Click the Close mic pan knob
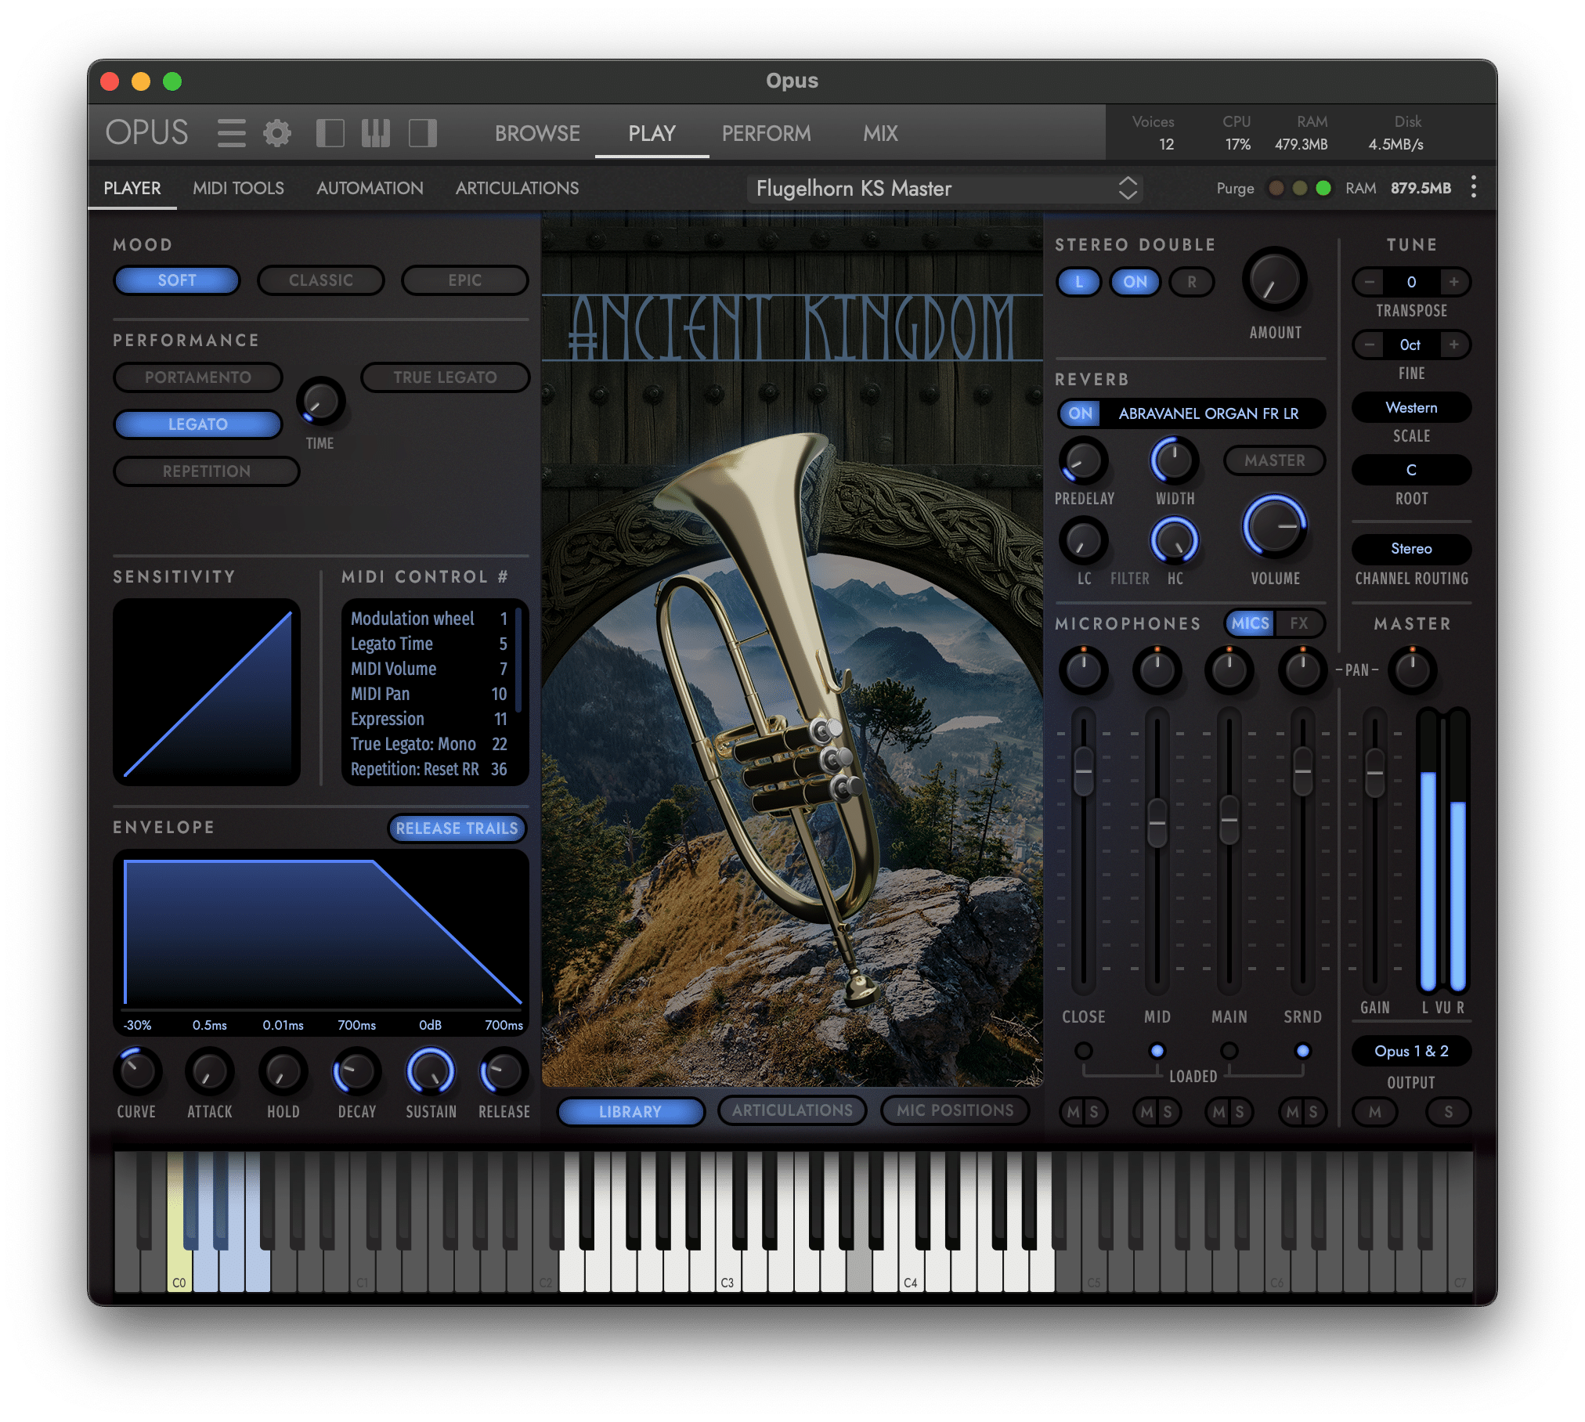Image resolution: width=1585 pixels, height=1422 pixels. [x=1084, y=669]
